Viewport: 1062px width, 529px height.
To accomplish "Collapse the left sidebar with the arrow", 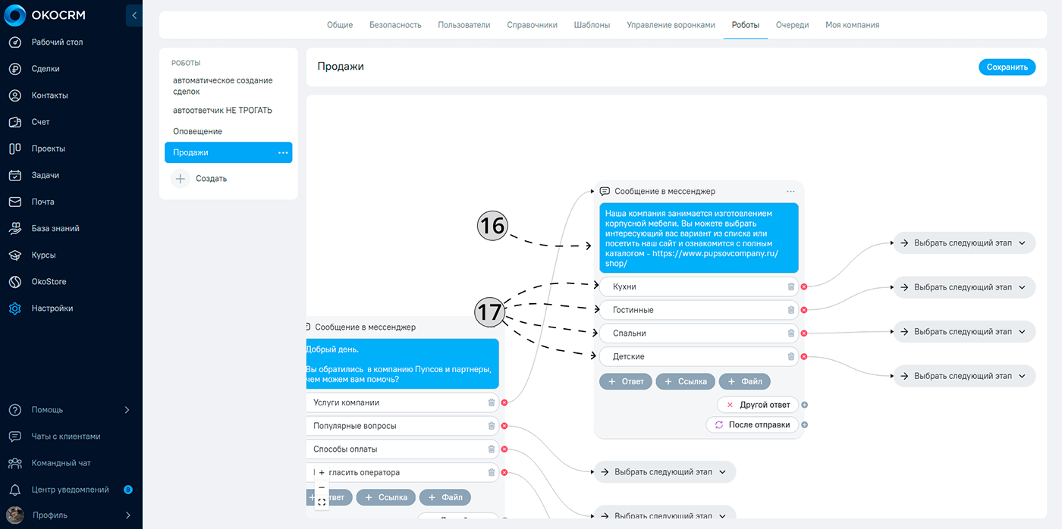I will (134, 15).
